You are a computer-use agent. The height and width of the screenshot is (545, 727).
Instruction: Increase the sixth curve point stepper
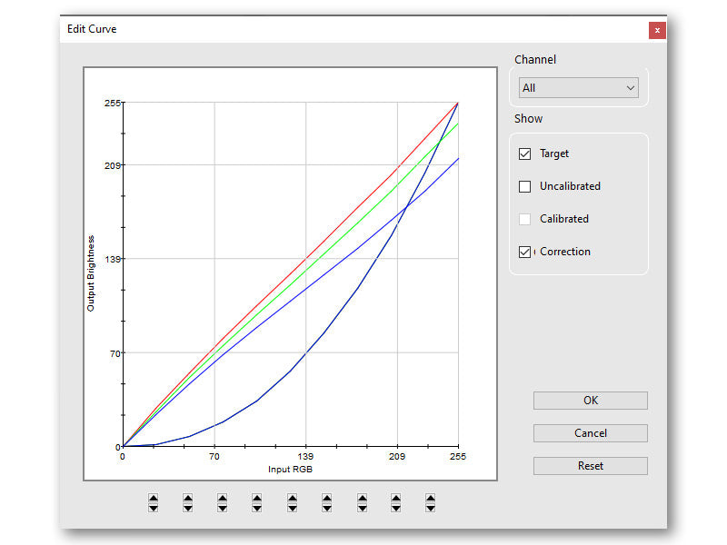tap(326, 498)
